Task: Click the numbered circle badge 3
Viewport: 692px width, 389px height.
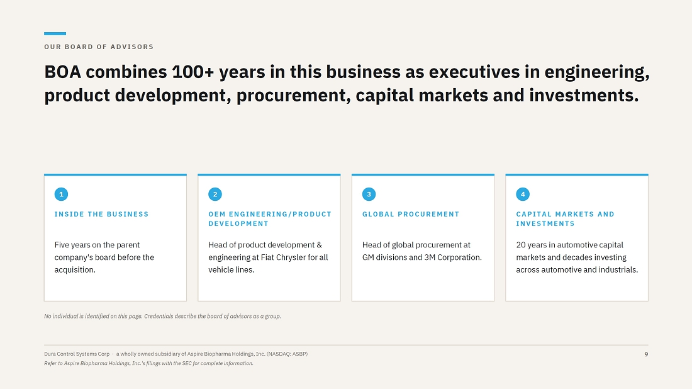Action: click(369, 194)
